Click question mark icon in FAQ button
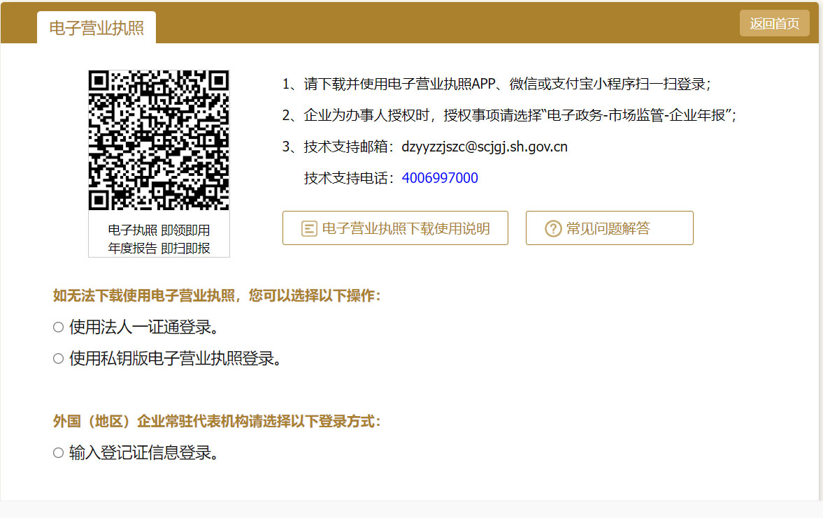823x518 pixels. 553,228
